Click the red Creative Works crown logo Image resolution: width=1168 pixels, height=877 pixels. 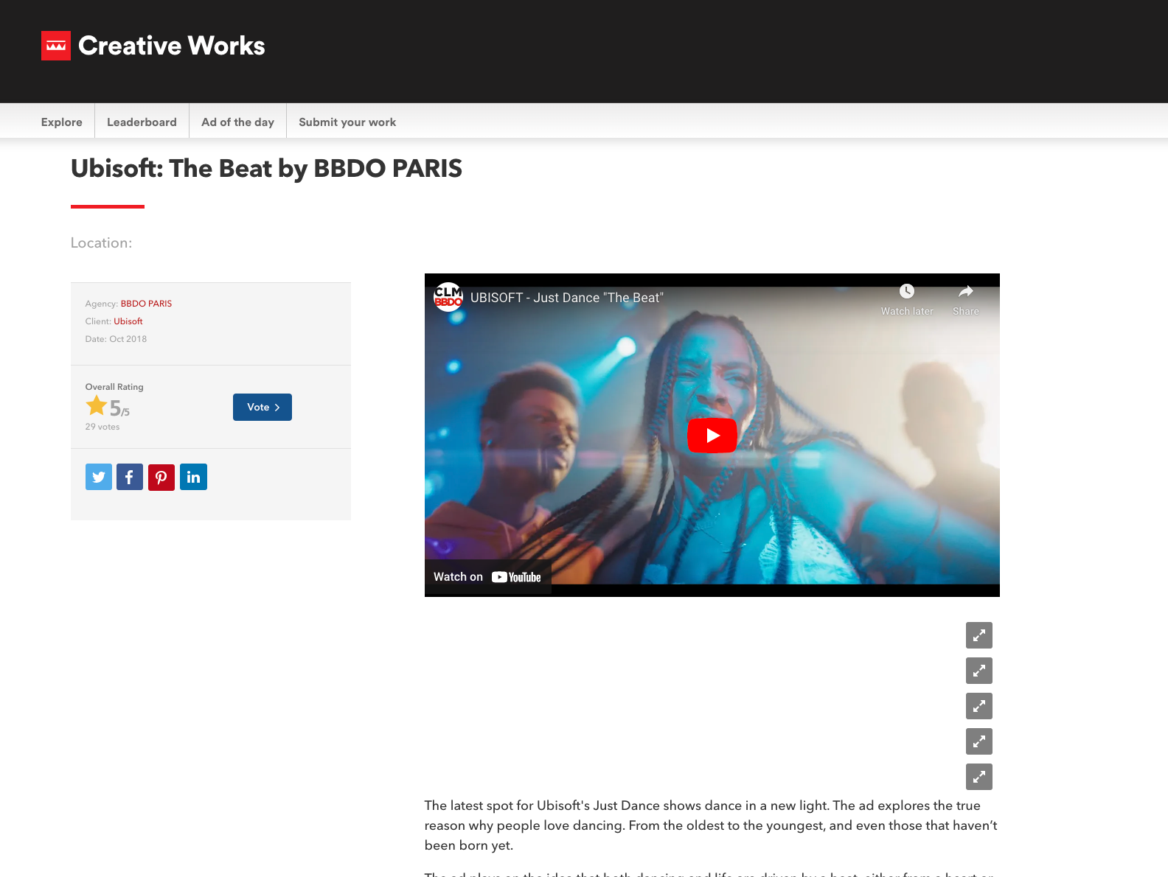56,46
